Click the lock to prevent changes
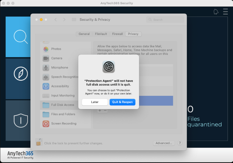The image size is (233, 163). coord(39,142)
